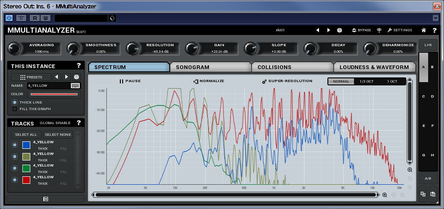Select NORMAL display mode
This screenshot has width=444, height=209.
pos(341,81)
